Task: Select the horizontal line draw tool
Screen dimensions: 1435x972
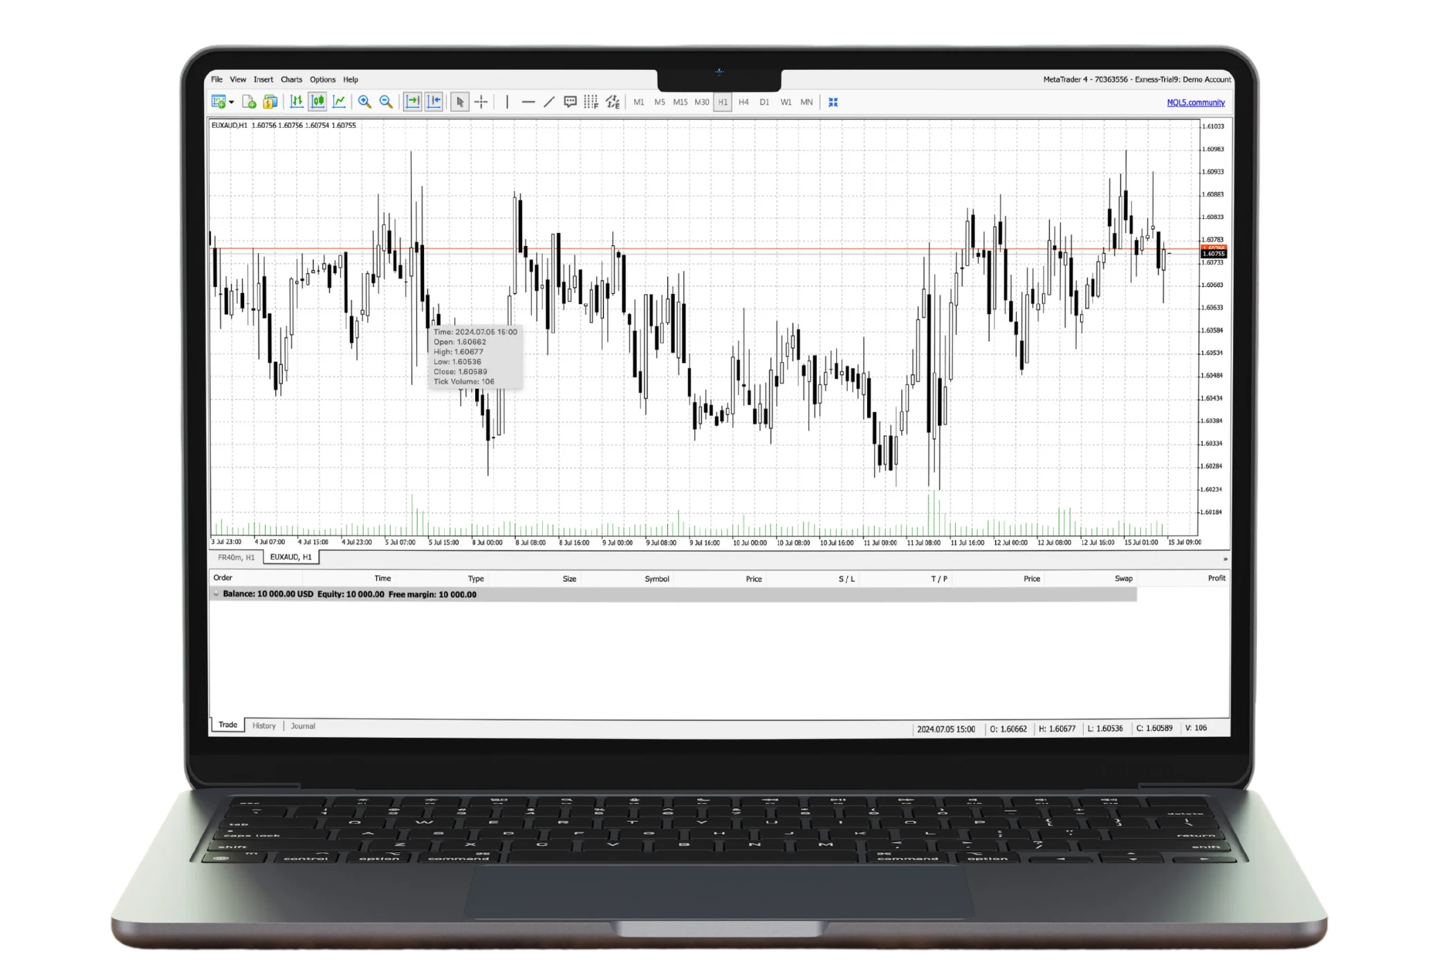Action: [528, 102]
